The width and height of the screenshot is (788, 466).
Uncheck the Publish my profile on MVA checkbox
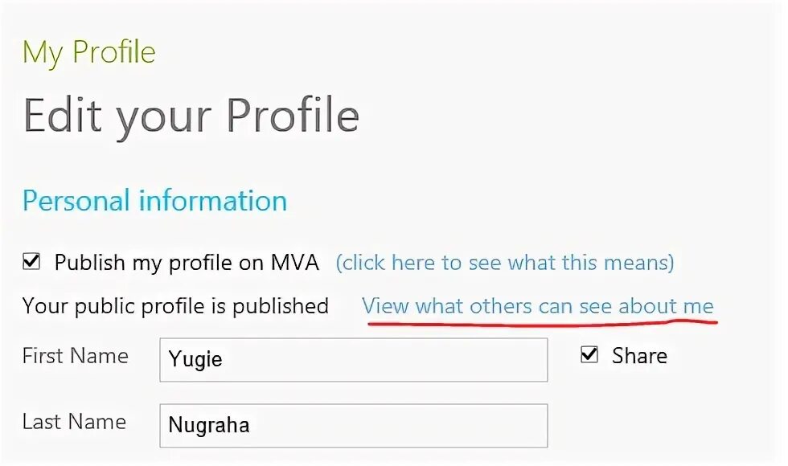(31, 261)
